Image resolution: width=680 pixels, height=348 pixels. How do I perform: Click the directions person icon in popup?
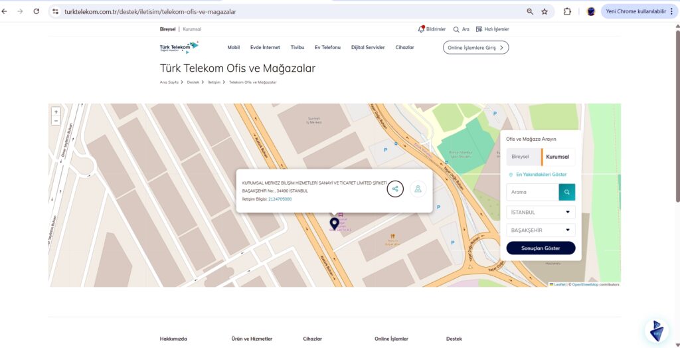[x=418, y=189]
